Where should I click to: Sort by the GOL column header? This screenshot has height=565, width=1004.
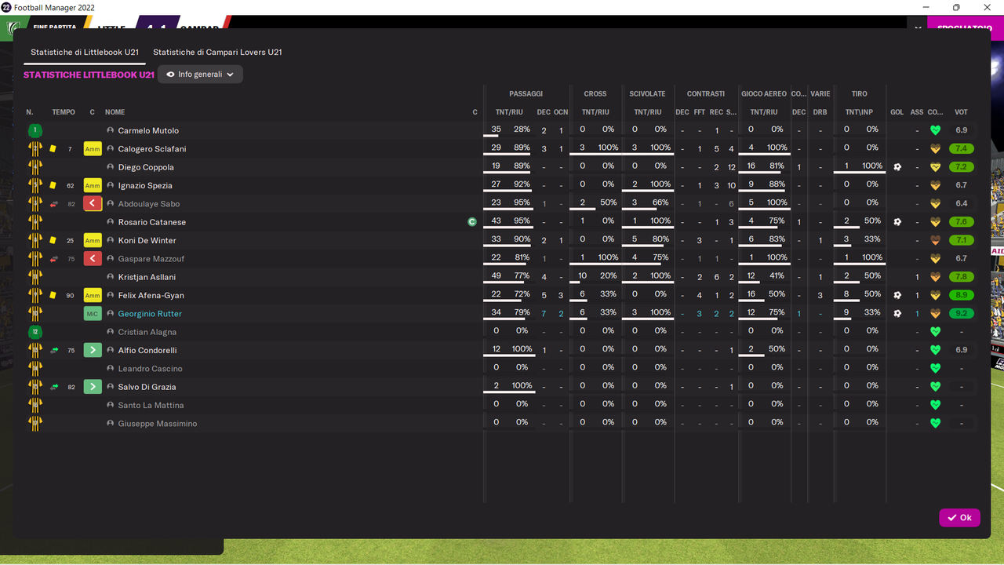(897, 112)
